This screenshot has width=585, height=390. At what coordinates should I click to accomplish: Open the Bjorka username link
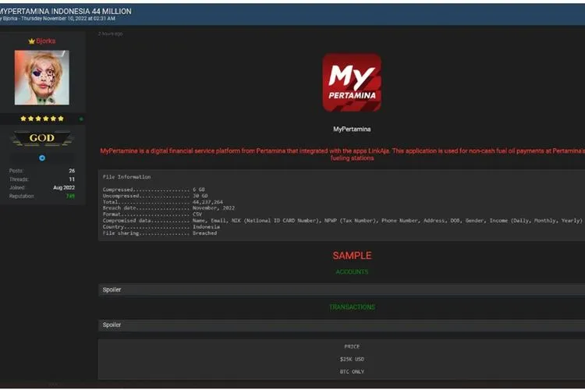pyautogui.click(x=46, y=41)
